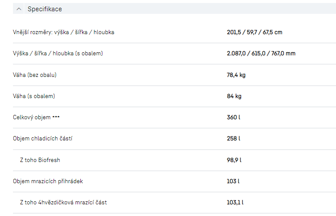Click the Specifikace section title
This screenshot has width=336, height=216.
[x=44, y=9]
